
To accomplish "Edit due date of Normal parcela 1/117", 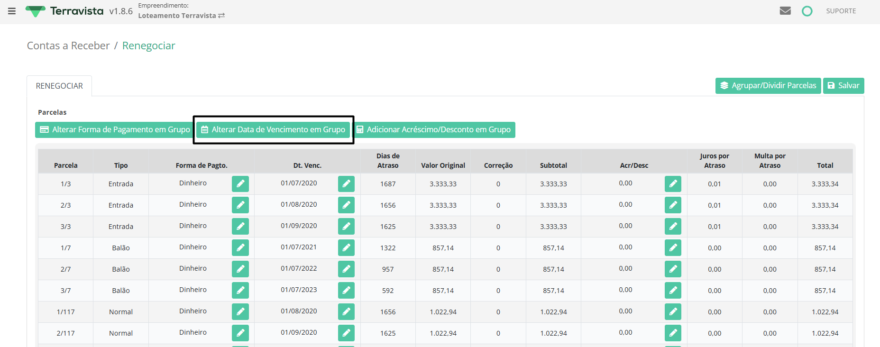I will [346, 312].
